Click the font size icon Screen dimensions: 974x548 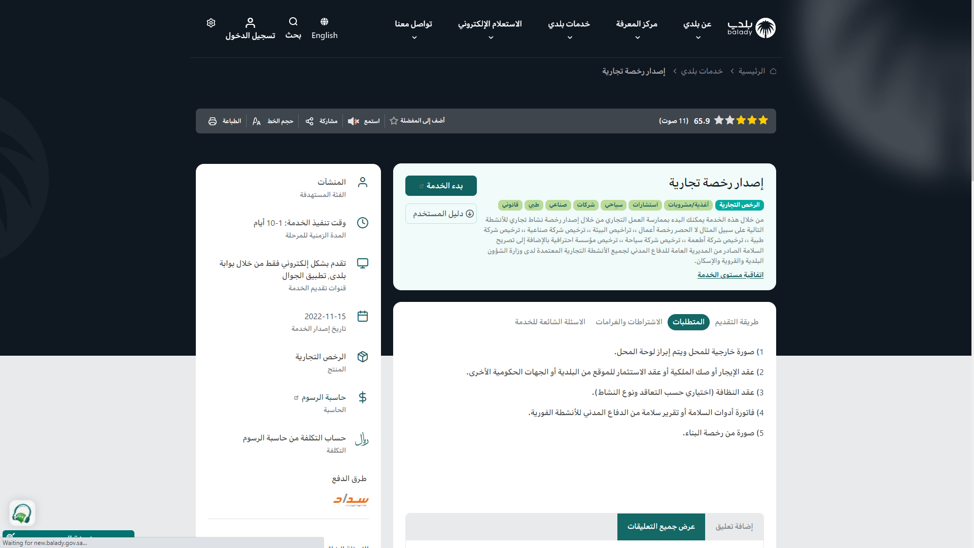coord(257,121)
